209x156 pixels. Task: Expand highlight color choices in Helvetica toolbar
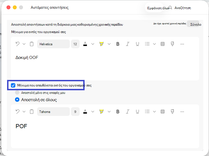[x=109, y=44]
